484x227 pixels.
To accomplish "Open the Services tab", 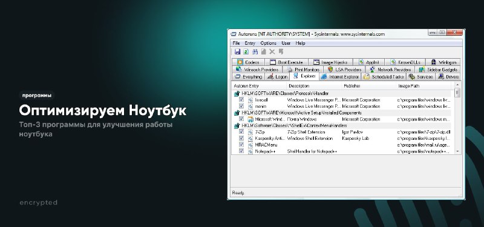I will 420,77.
